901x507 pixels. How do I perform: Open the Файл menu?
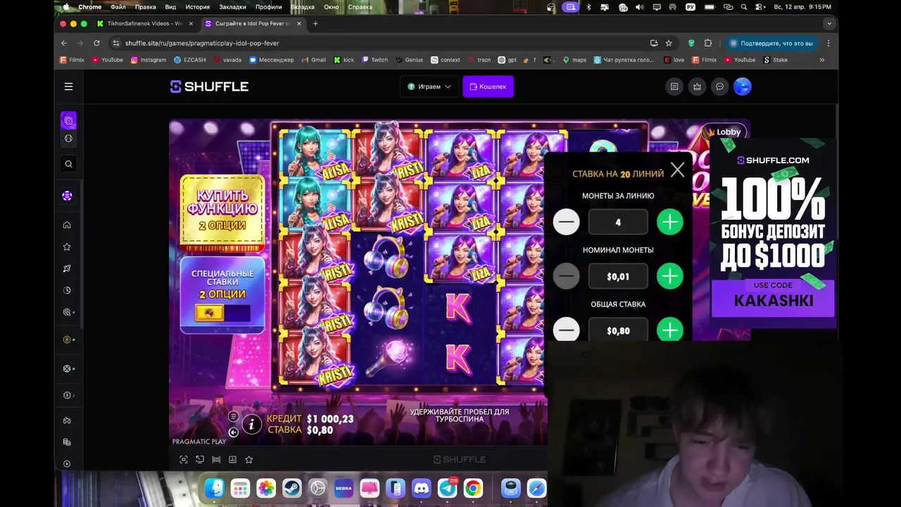coord(118,7)
